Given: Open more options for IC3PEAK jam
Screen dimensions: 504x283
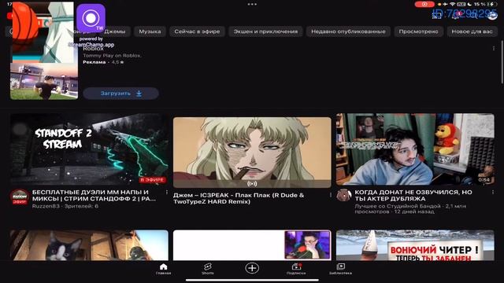Looking at the screenshot, I should (x=330, y=195).
